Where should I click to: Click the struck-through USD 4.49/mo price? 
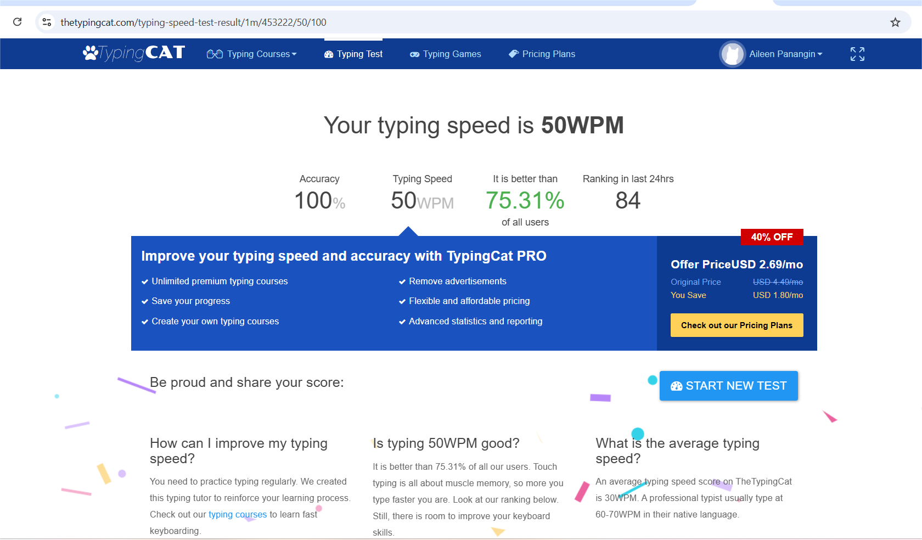click(x=778, y=282)
